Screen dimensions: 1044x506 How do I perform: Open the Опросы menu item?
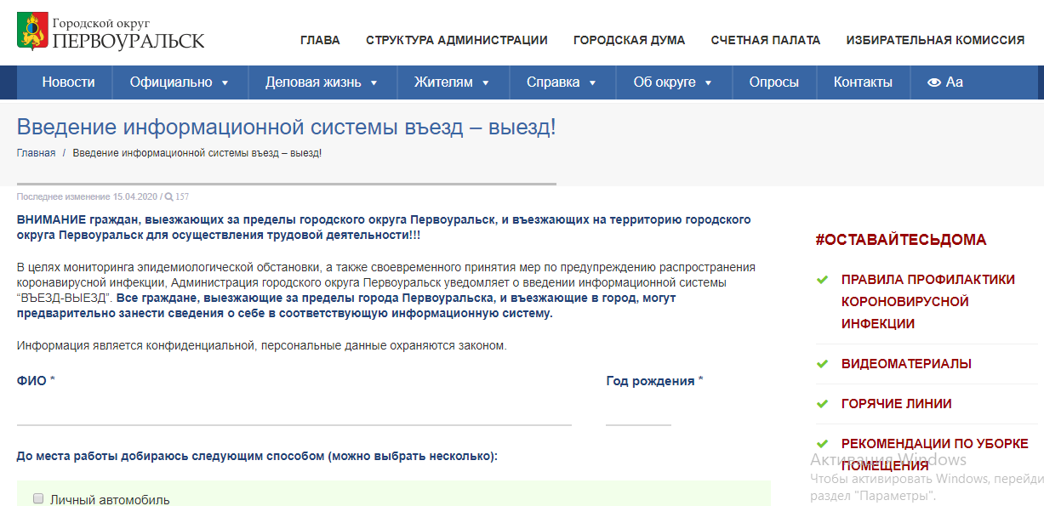point(773,82)
